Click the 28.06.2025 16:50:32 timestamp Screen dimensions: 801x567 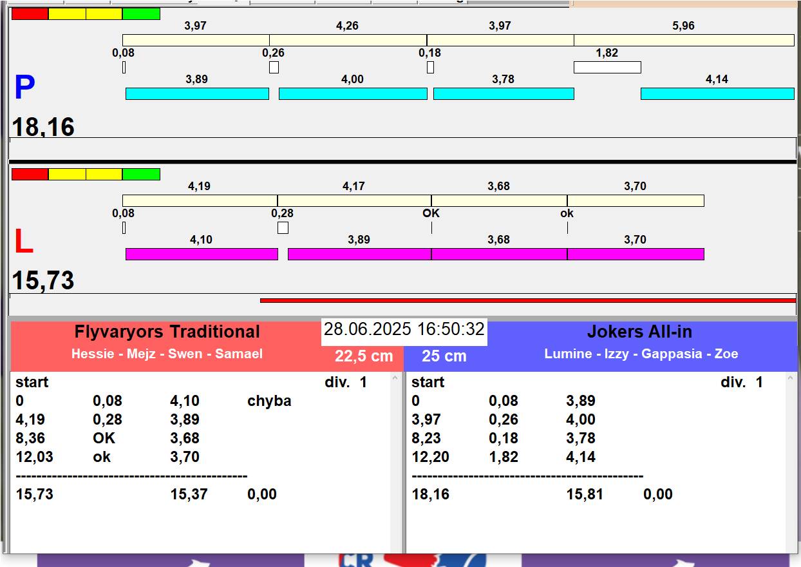point(404,329)
